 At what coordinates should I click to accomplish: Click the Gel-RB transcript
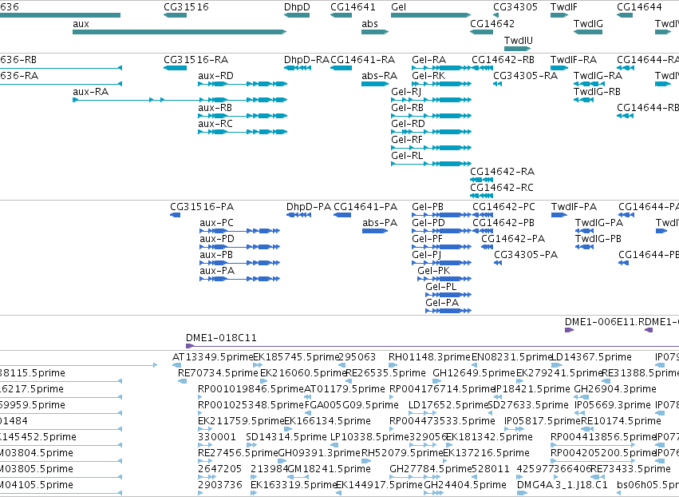point(431,116)
